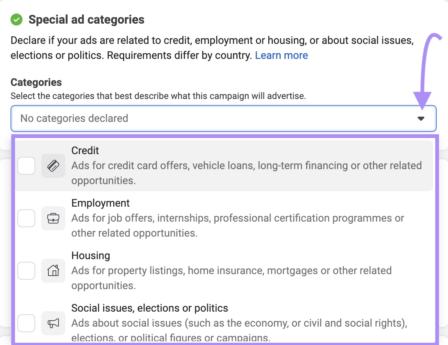Check the Social issues, elections or politics box
The height and width of the screenshot is (345, 448).
click(x=26, y=323)
